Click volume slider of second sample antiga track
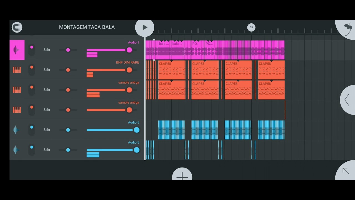The width and height of the screenshot is (355, 200). tap(112, 110)
